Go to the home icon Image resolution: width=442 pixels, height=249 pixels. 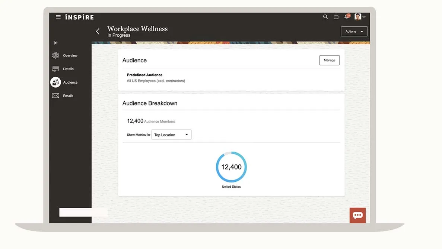[336, 17]
